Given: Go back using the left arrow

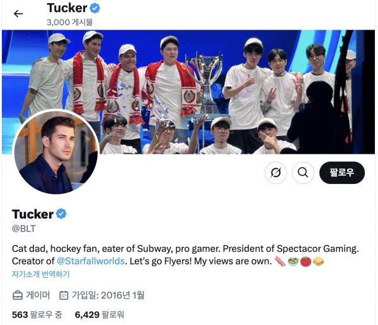Looking at the screenshot, I should (x=18, y=14).
